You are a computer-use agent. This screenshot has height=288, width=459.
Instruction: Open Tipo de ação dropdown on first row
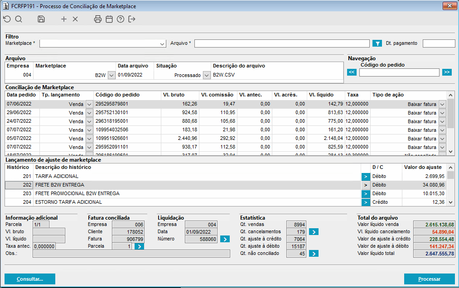pyautogui.click(x=442, y=104)
